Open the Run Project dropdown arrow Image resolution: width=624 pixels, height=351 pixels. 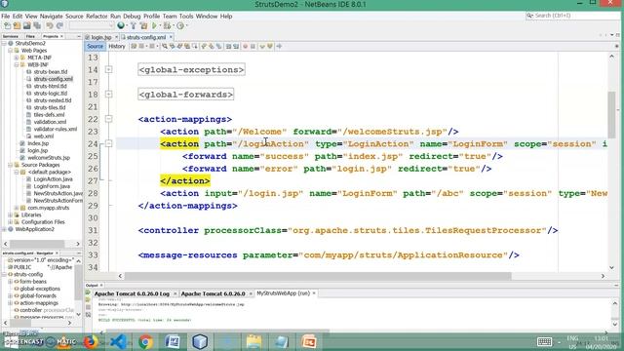160,26
